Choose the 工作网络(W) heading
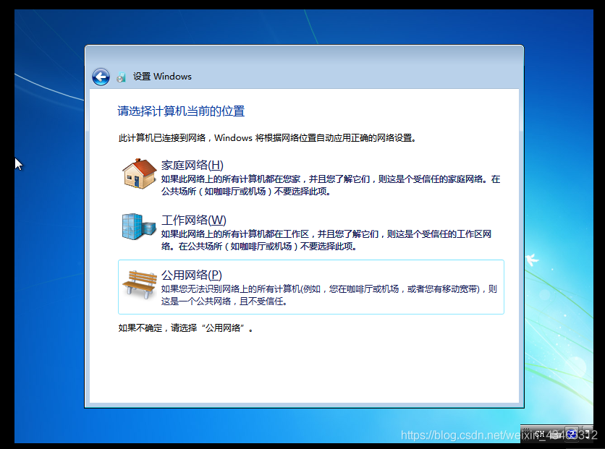The image size is (605, 449). (194, 220)
